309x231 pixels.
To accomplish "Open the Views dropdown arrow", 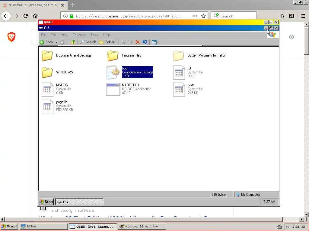I will (x=158, y=42).
